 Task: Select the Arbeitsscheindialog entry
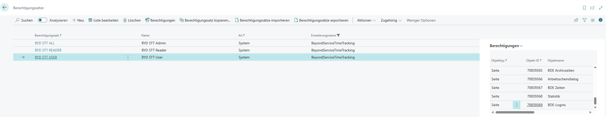click(563, 79)
